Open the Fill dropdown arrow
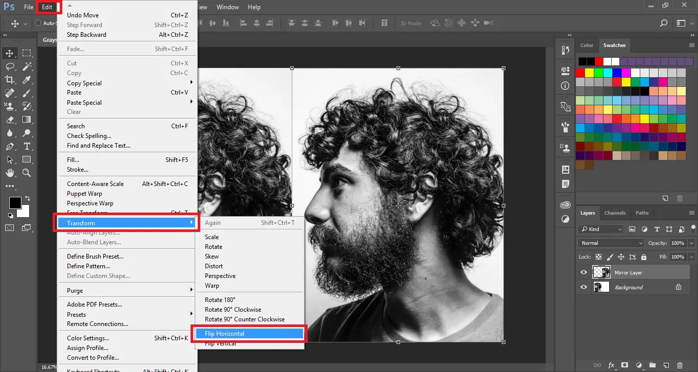This screenshot has height=372, width=698. 692,257
